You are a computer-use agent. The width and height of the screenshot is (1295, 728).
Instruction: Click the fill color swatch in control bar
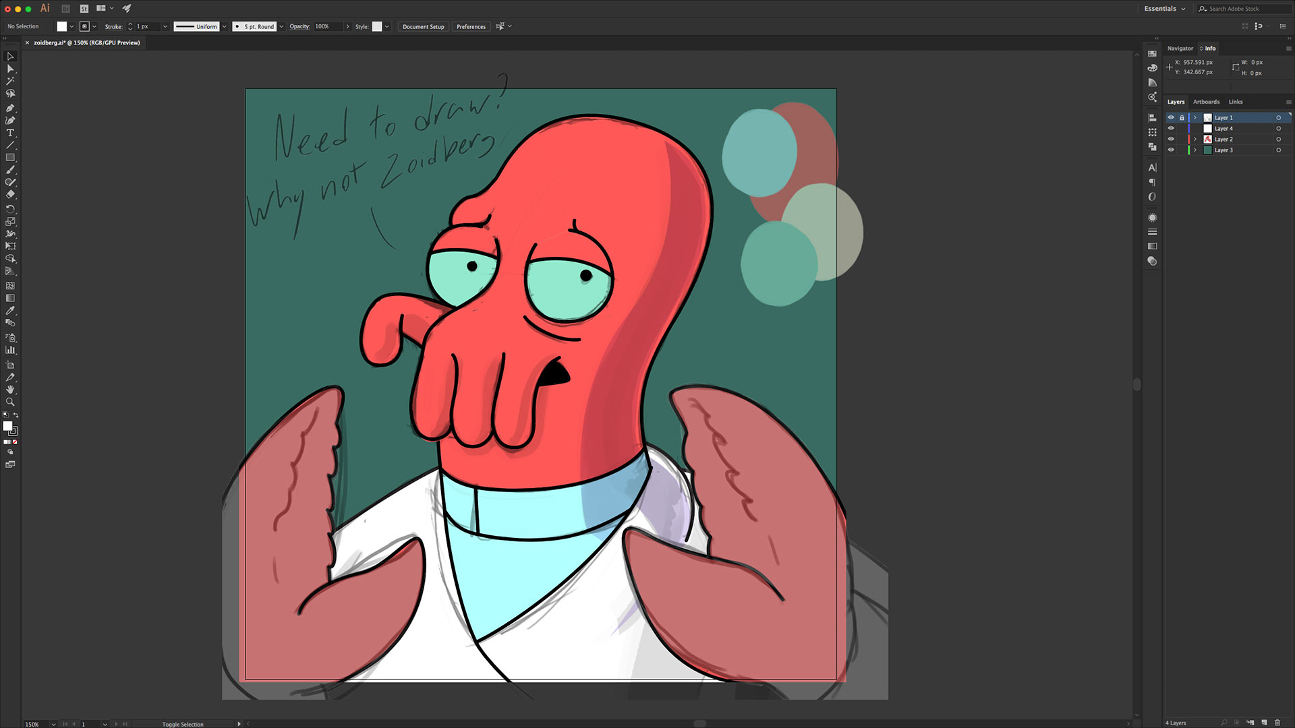pos(62,27)
